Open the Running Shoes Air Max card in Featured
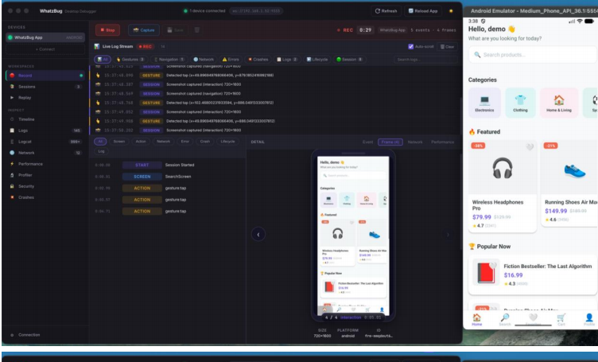The width and height of the screenshot is (598, 362). (569, 183)
